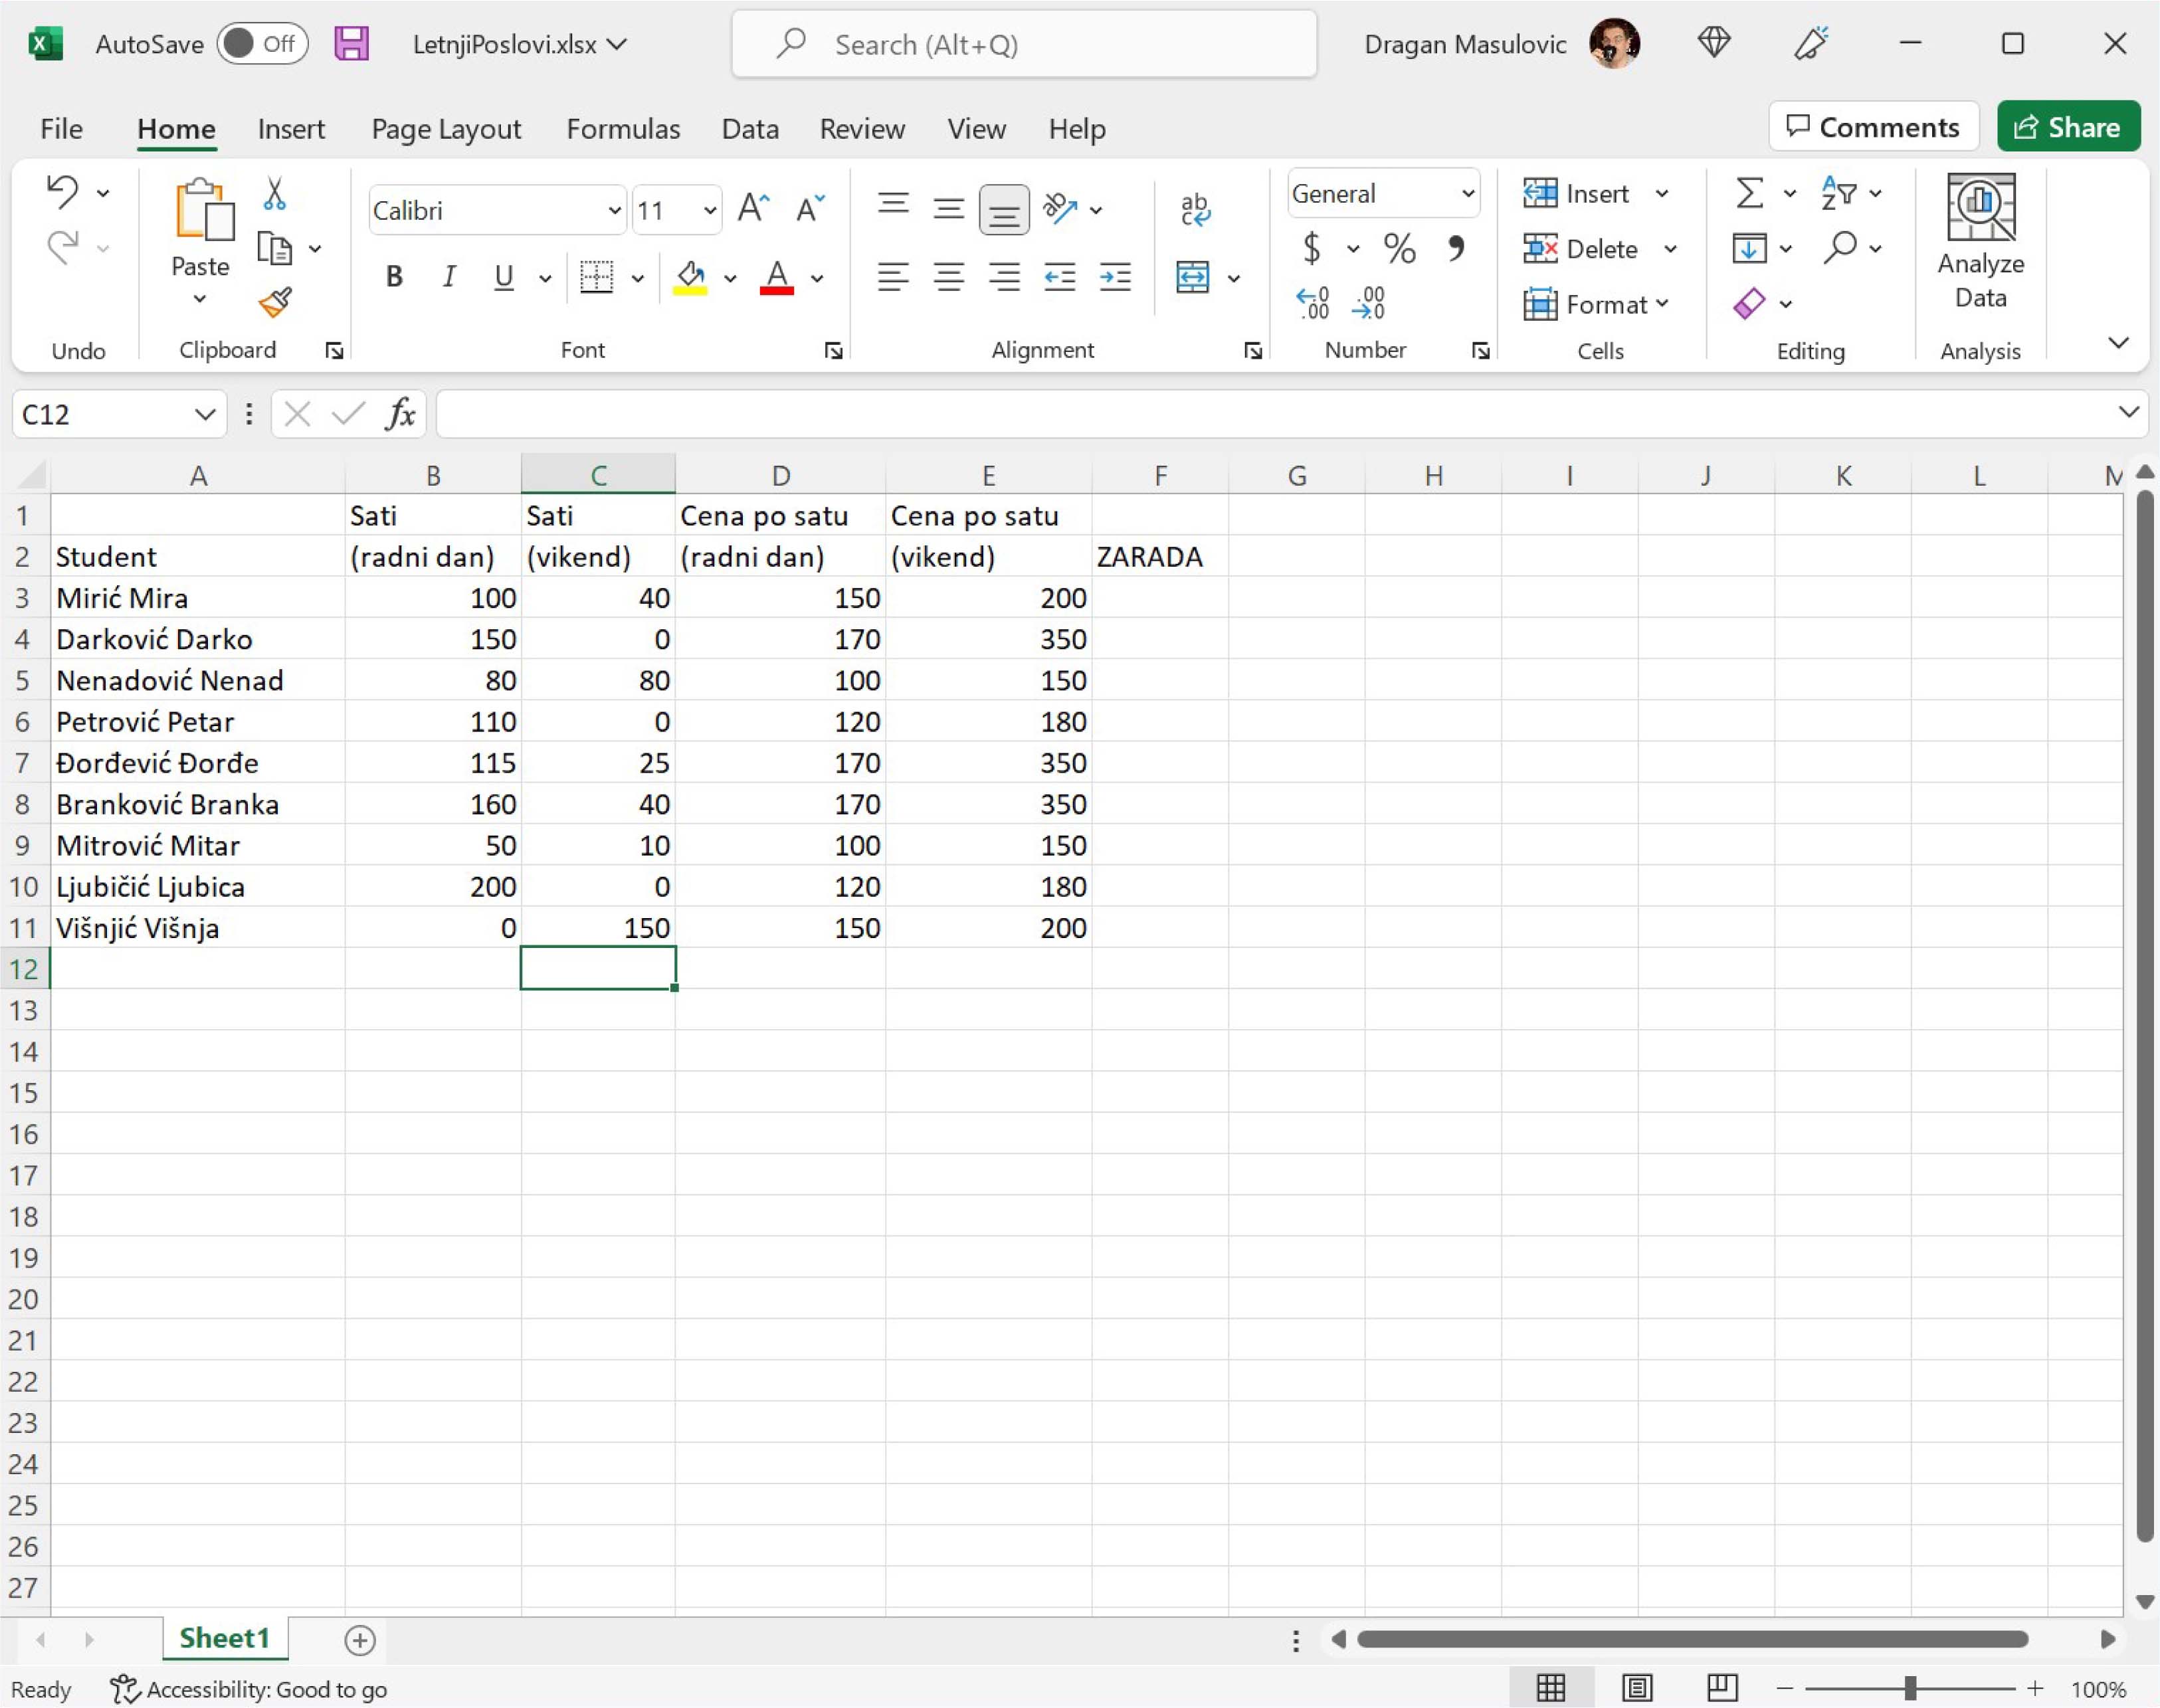The image size is (2160, 1708).
Task: Expand the General number format dropdown
Action: (x=1467, y=193)
